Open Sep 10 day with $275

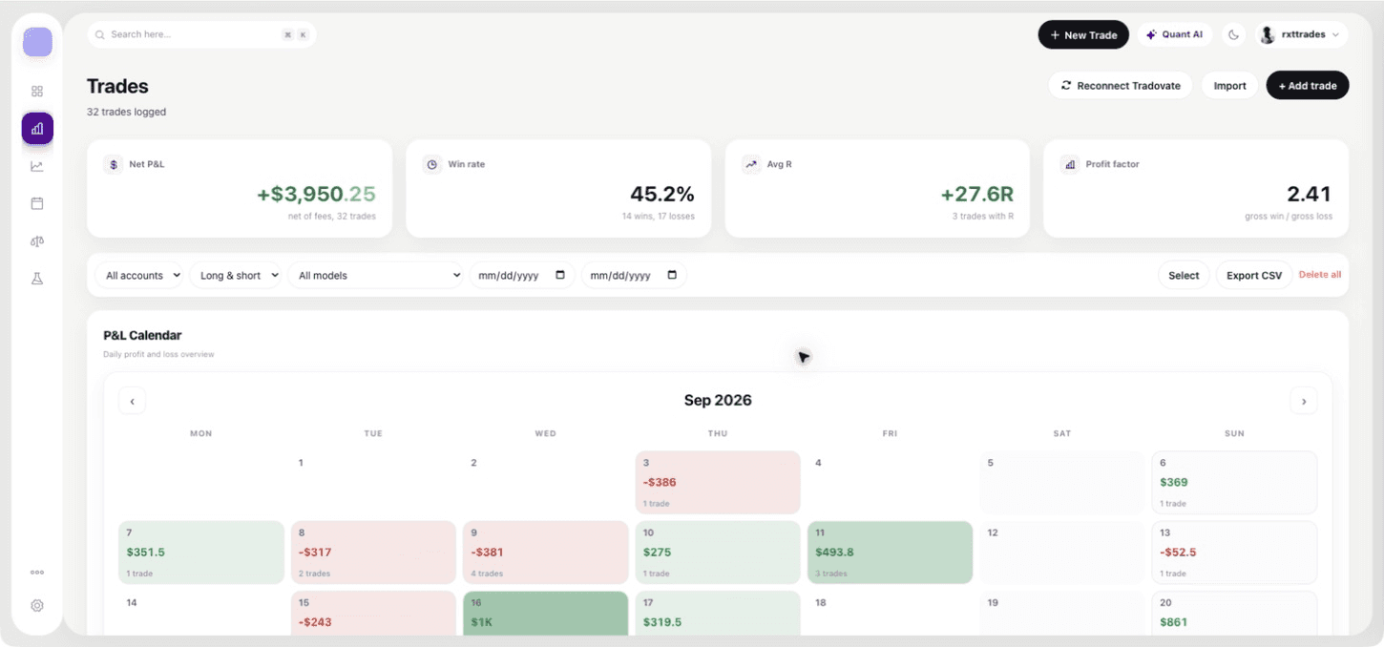(718, 553)
